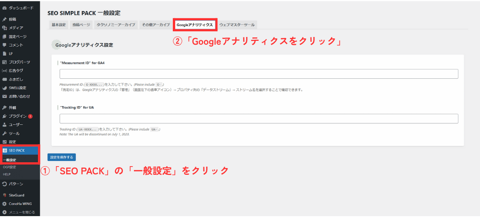Open OGP設定 in the sidebar
Image resolution: width=480 pixels, height=218 pixels.
click(10, 167)
